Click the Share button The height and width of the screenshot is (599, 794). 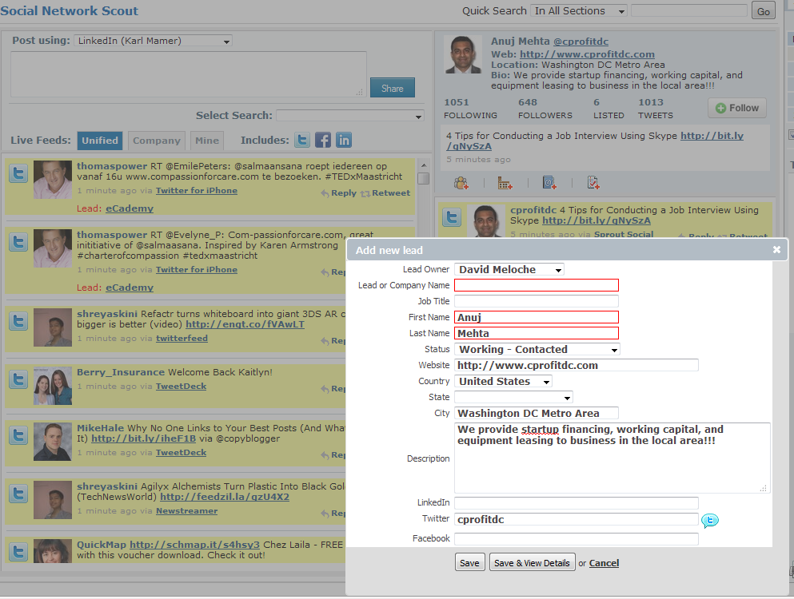393,88
